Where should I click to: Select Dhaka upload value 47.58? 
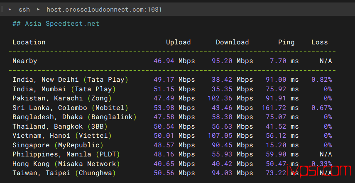pyautogui.click(x=164, y=117)
